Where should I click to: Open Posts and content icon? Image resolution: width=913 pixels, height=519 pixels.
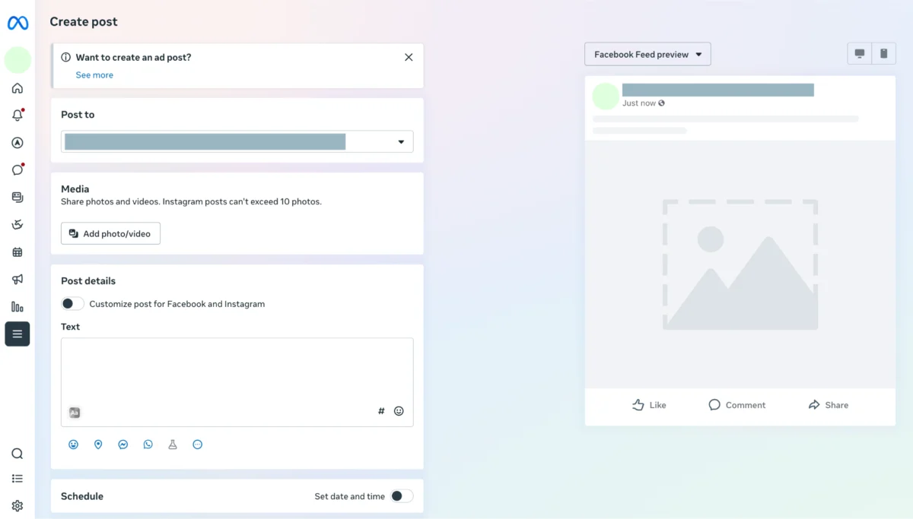(17, 198)
